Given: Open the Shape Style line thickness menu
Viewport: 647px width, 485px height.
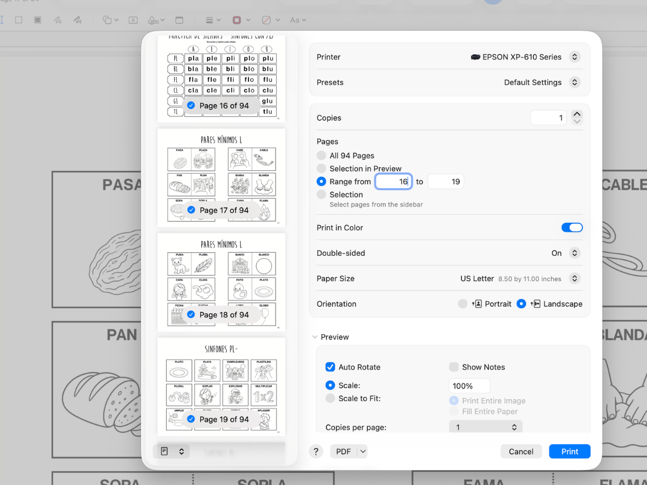Looking at the screenshot, I should [x=214, y=20].
